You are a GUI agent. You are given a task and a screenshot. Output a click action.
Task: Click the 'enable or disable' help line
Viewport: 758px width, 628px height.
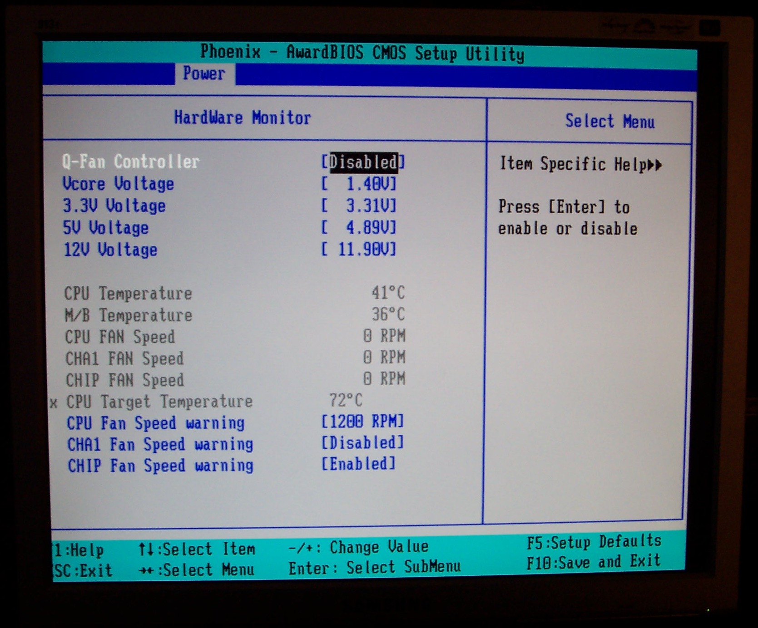(x=568, y=228)
